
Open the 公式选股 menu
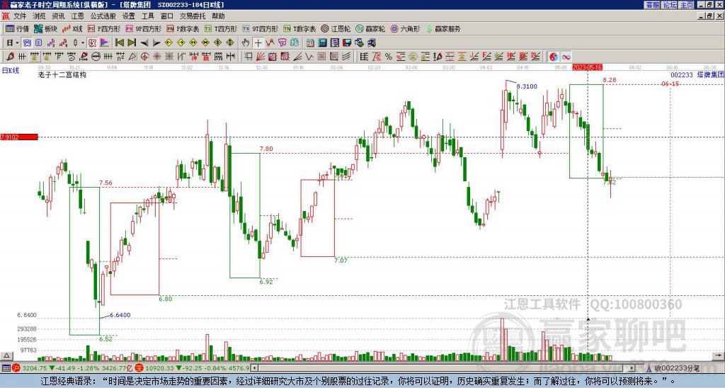point(103,16)
